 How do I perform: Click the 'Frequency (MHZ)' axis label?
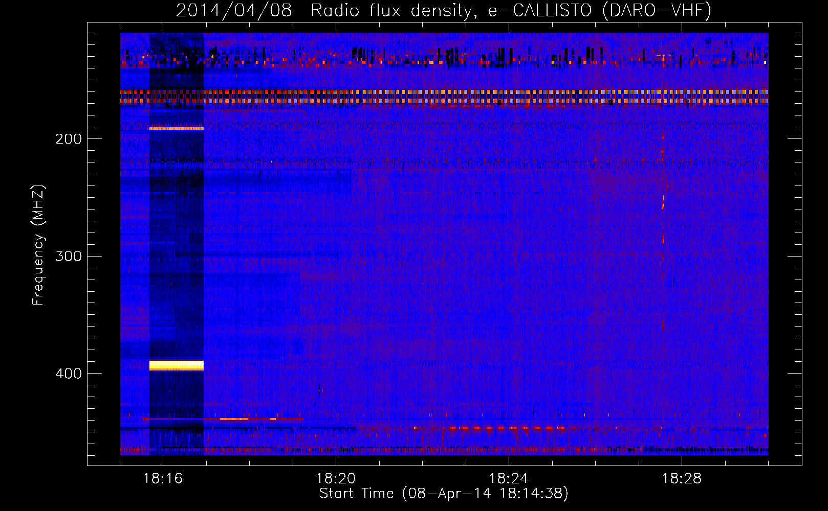[x=38, y=245]
